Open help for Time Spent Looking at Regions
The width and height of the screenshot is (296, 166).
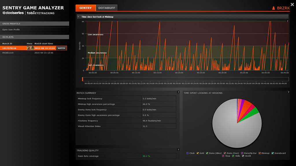(x=288, y=92)
